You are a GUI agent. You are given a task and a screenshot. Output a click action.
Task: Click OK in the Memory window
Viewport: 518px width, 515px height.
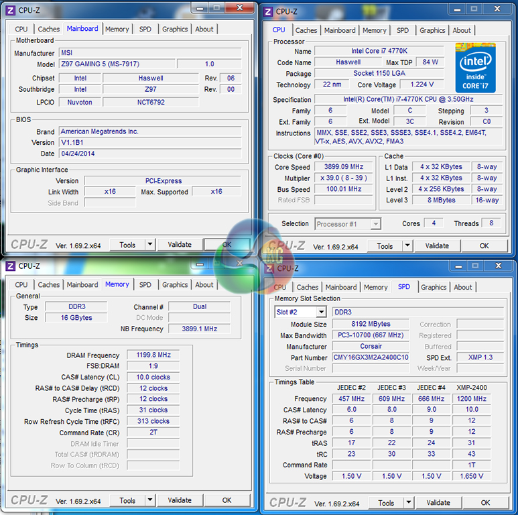tap(226, 500)
